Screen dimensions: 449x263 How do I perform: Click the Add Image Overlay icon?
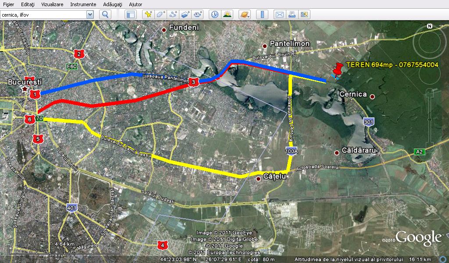point(185,14)
